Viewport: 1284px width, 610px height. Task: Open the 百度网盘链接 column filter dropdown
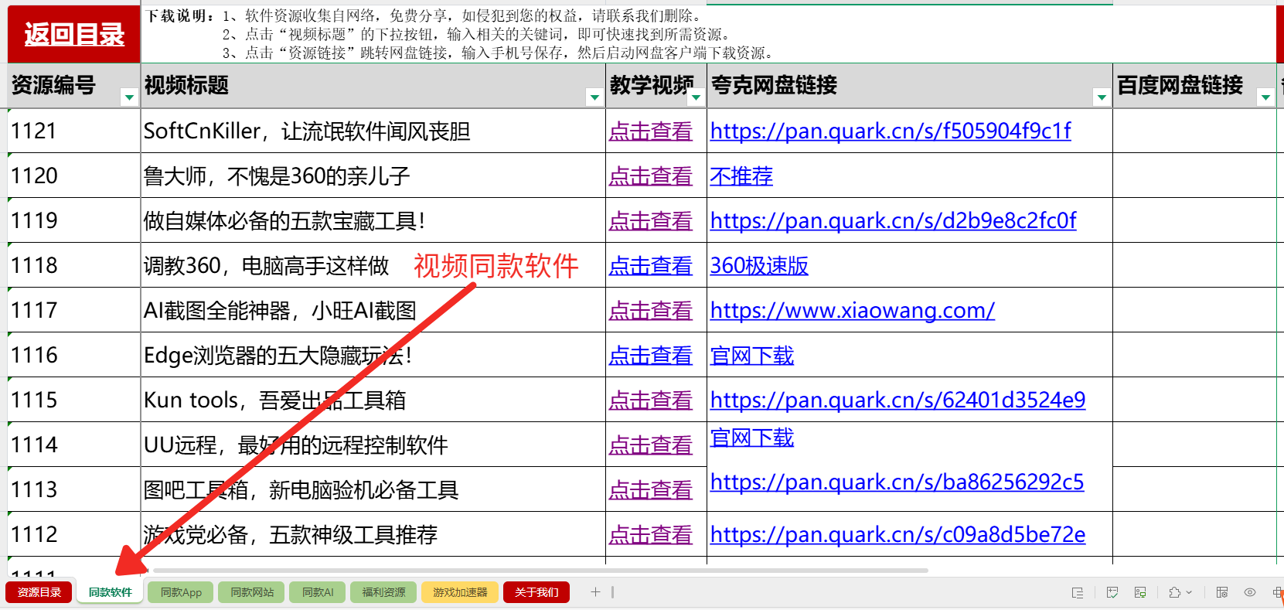[x=1265, y=97]
